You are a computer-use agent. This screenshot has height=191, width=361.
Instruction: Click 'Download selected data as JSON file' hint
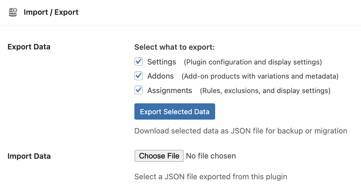coord(241,131)
